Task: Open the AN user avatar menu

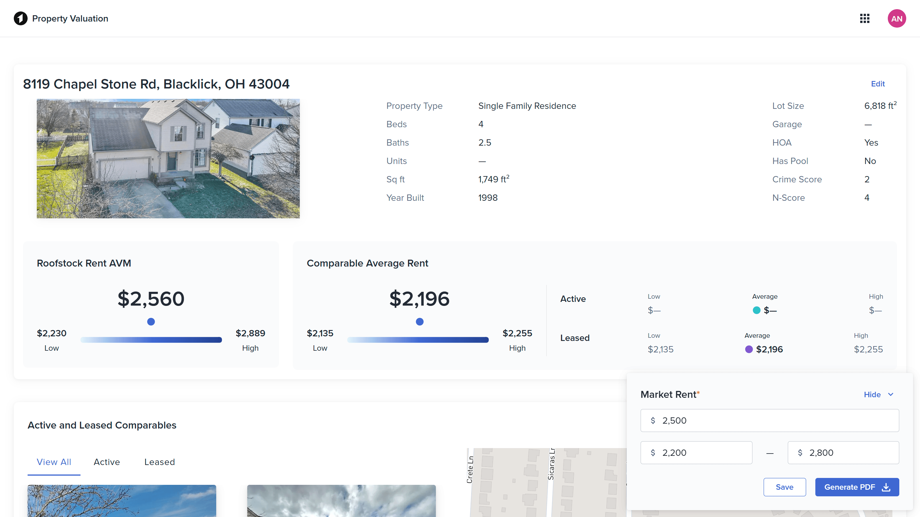Action: 896,19
